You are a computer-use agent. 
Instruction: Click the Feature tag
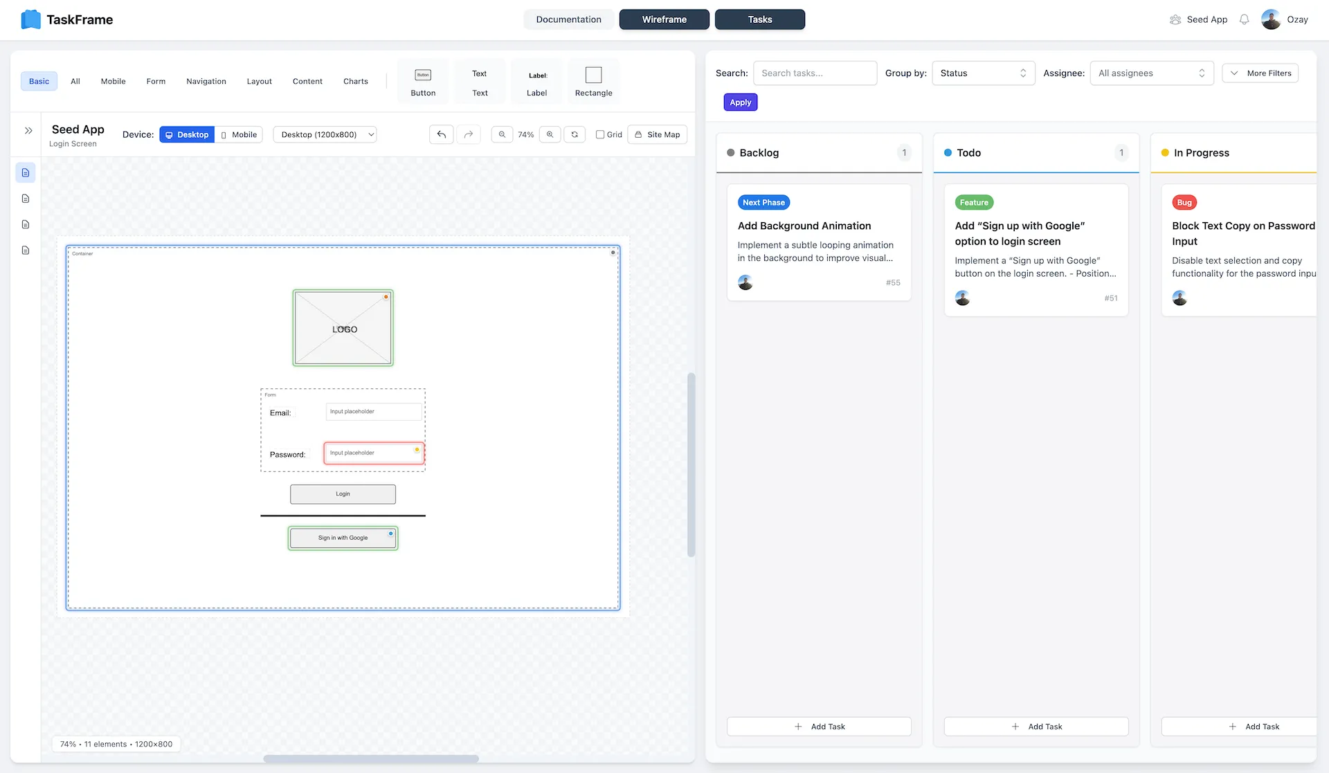974,202
